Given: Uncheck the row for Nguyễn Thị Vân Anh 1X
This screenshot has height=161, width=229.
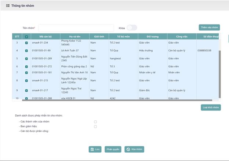Looking at the screenshot, I should point(26,73).
